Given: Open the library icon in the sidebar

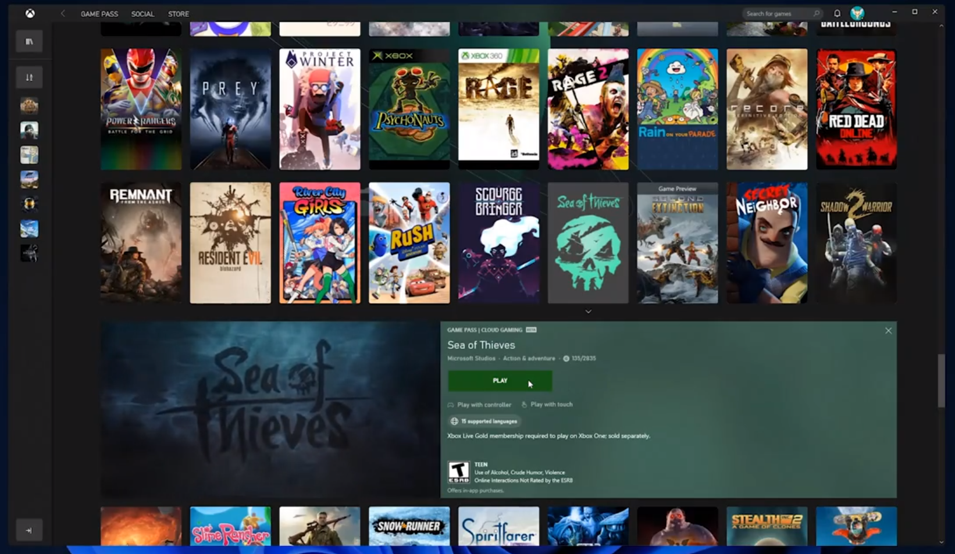Looking at the screenshot, I should 29,41.
